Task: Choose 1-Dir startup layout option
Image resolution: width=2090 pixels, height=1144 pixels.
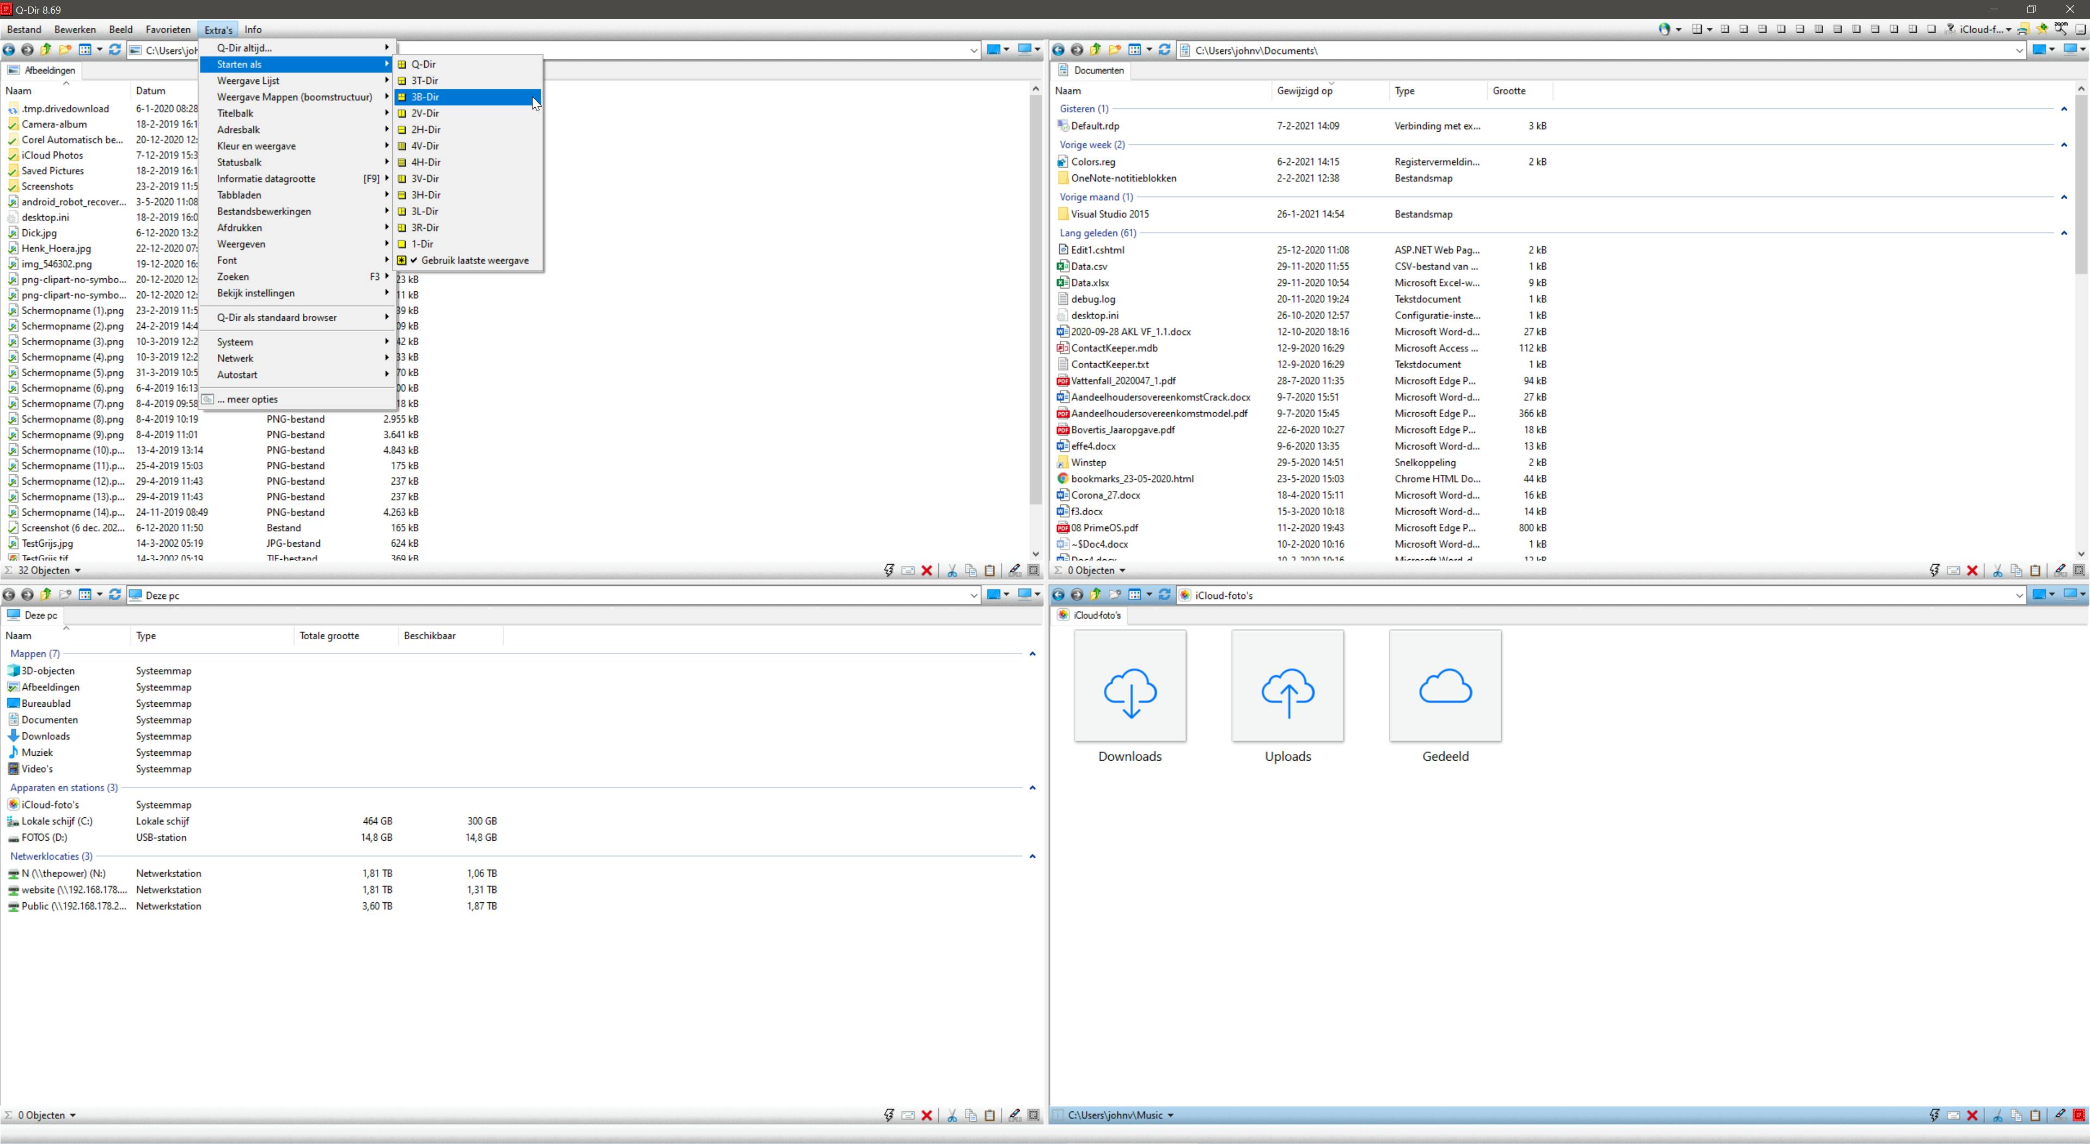Action: tap(422, 243)
